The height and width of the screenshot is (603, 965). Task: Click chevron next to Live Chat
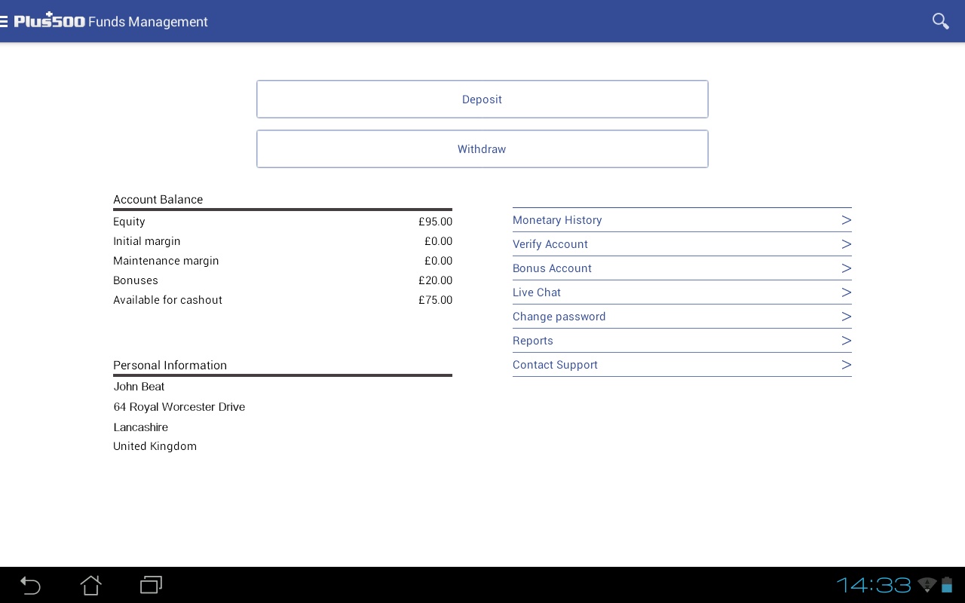847,292
